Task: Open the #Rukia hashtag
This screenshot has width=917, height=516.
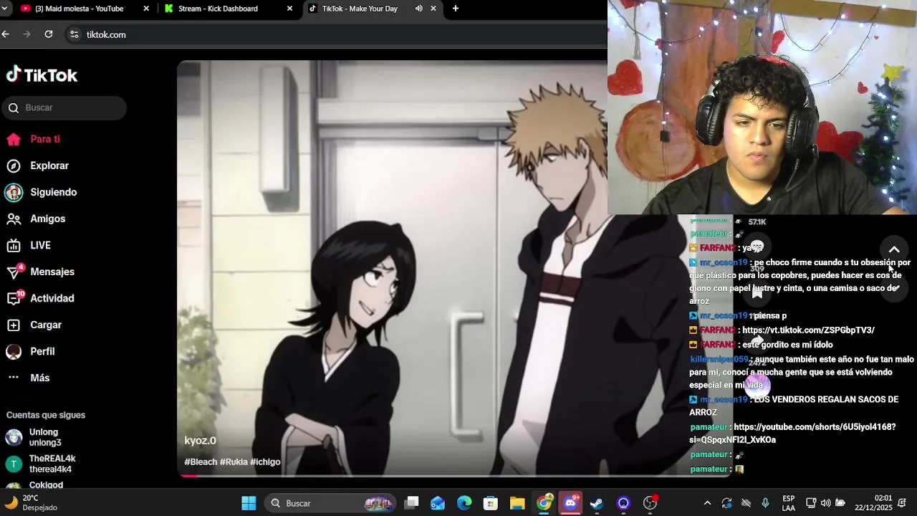Action: pos(234,462)
